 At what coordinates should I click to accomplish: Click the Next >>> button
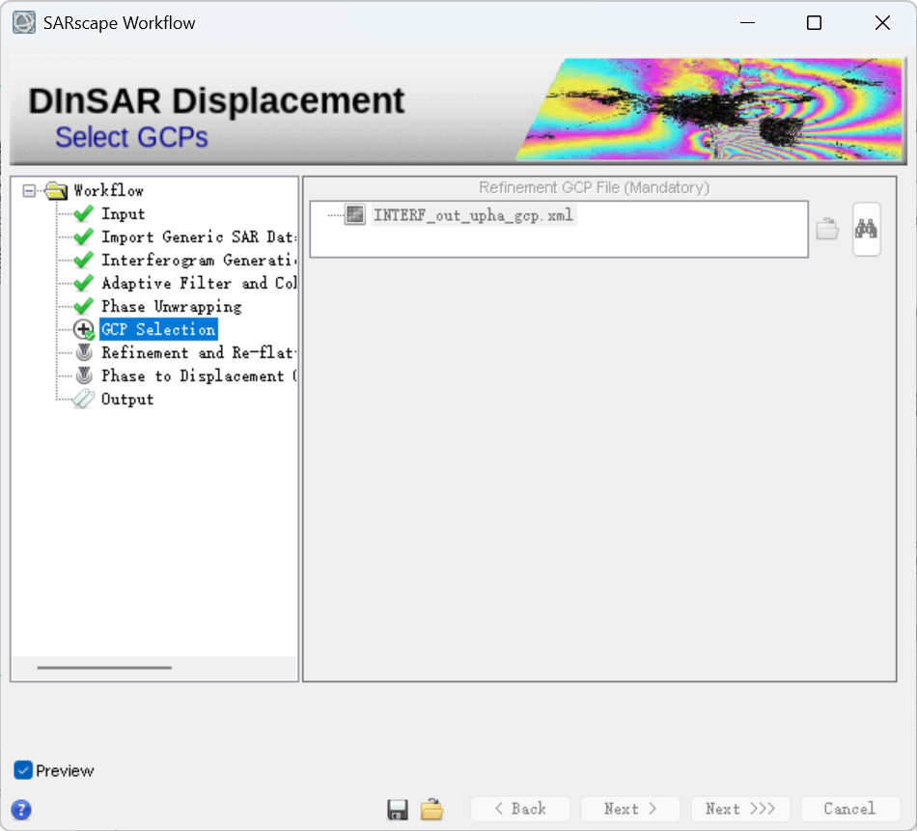coord(740,809)
